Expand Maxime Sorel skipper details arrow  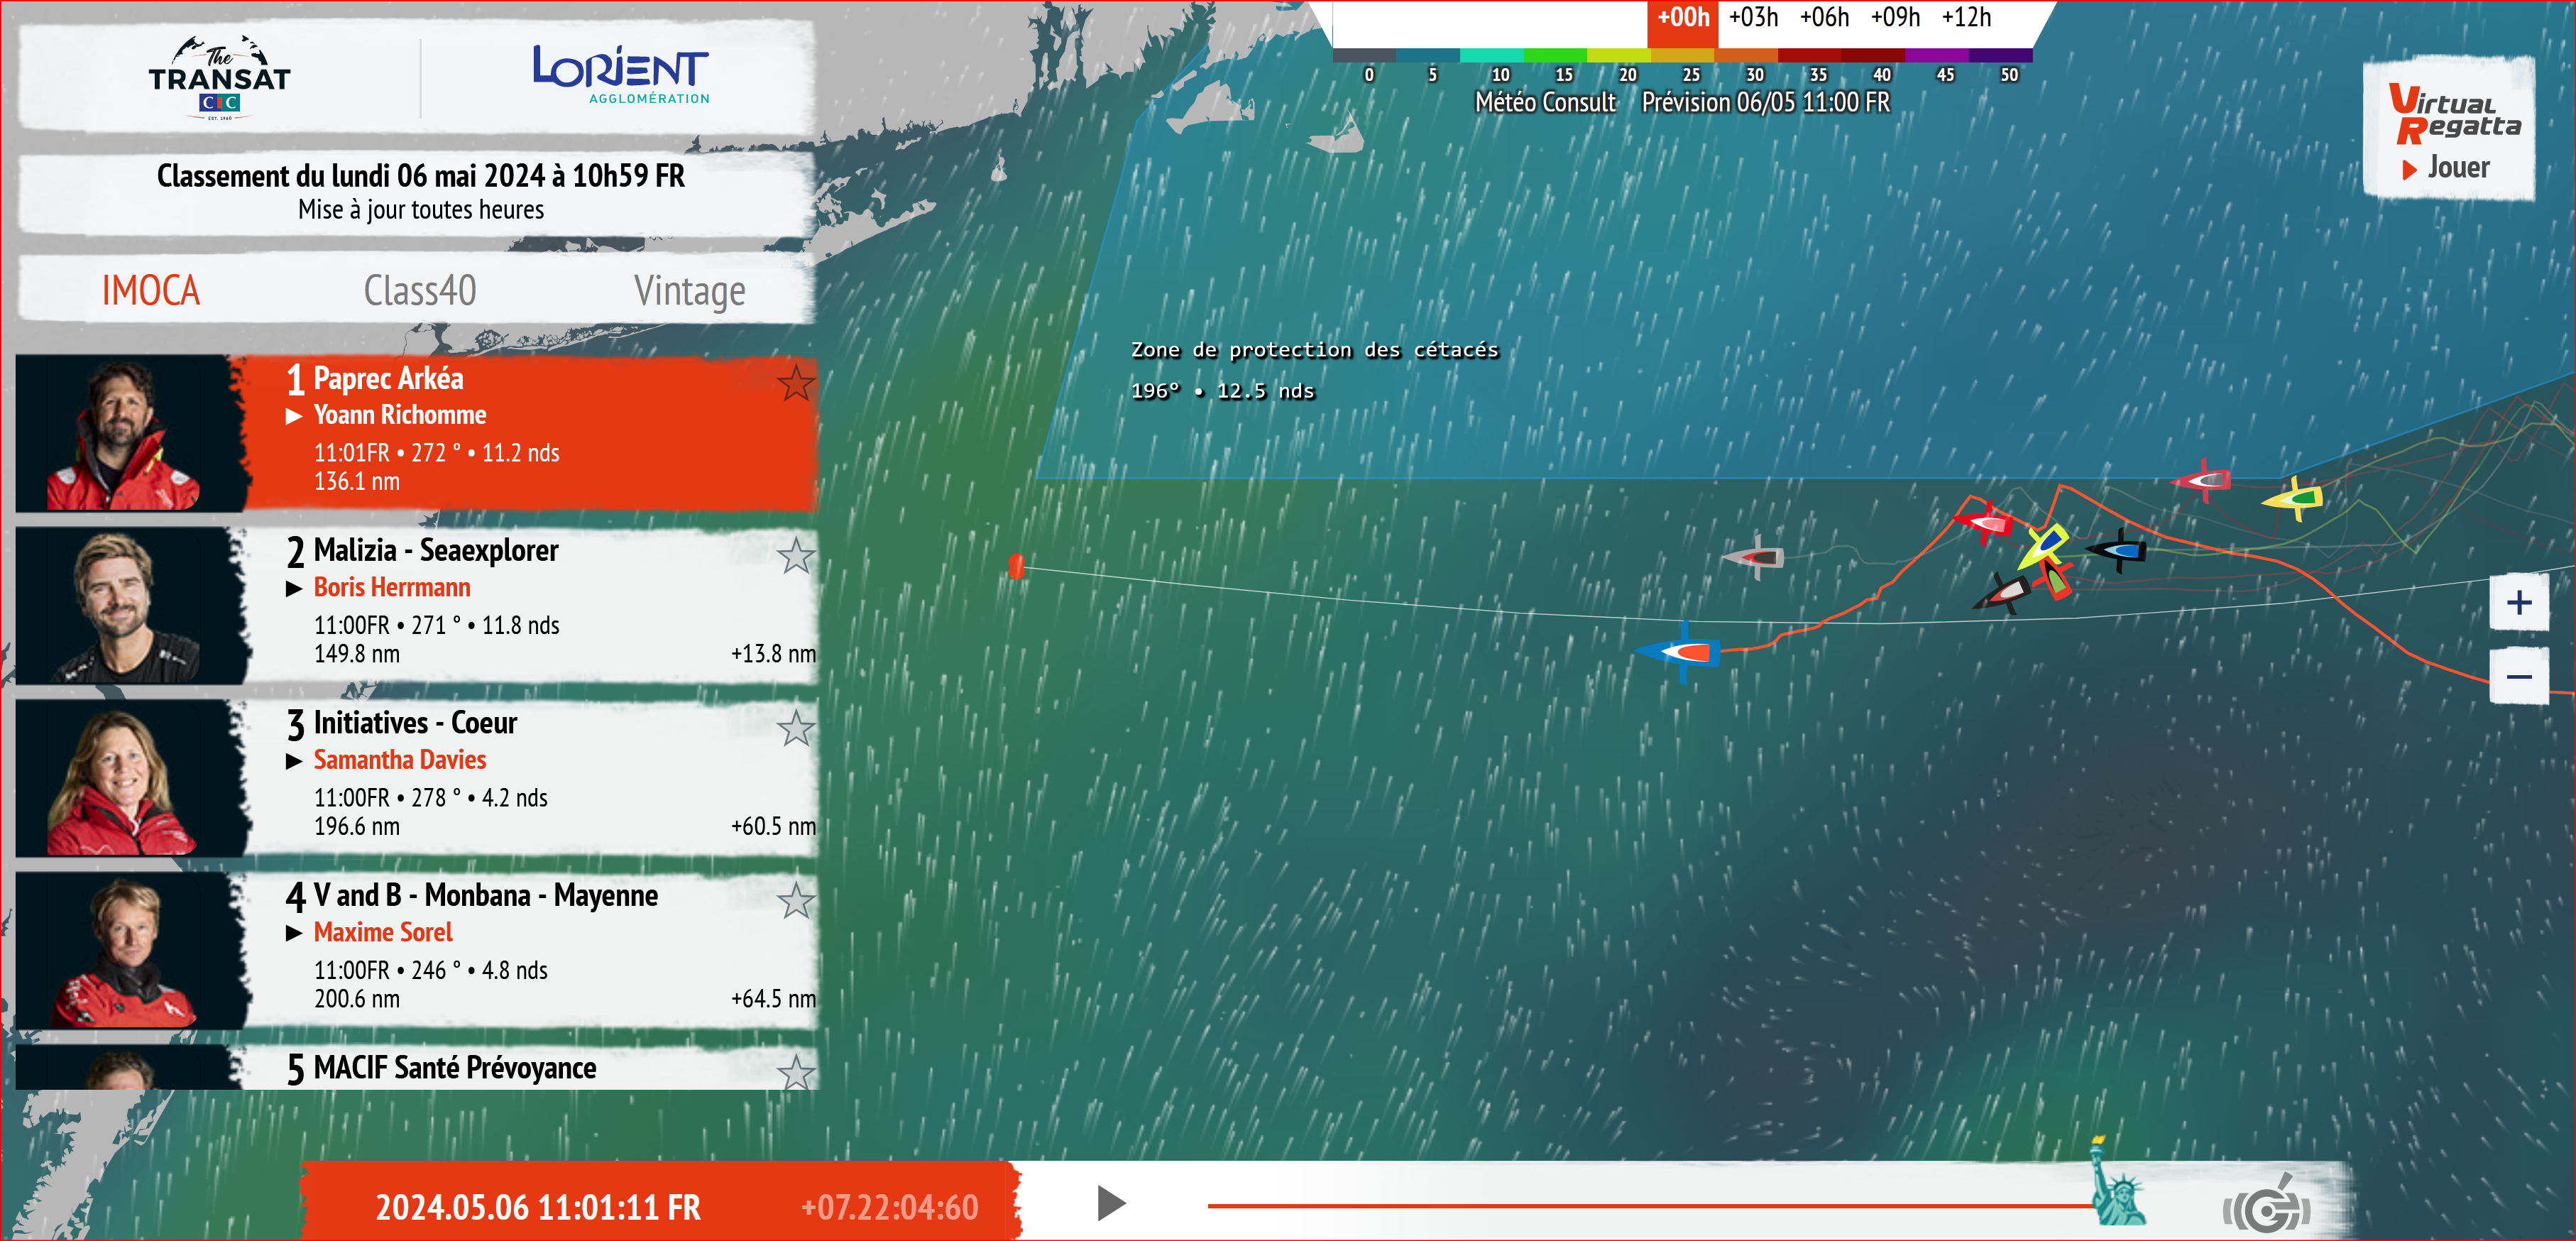294,933
